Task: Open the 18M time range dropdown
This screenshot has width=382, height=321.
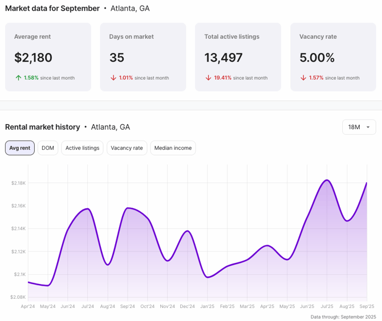Action: tap(359, 127)
